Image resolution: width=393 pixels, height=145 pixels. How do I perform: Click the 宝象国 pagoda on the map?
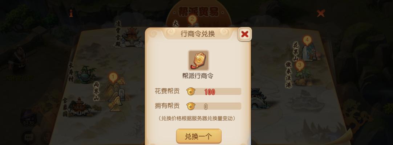pyautogui.click(x=78, y=107)
